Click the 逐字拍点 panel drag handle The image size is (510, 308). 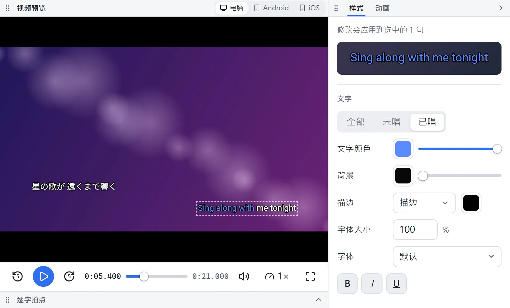[8, 300]
